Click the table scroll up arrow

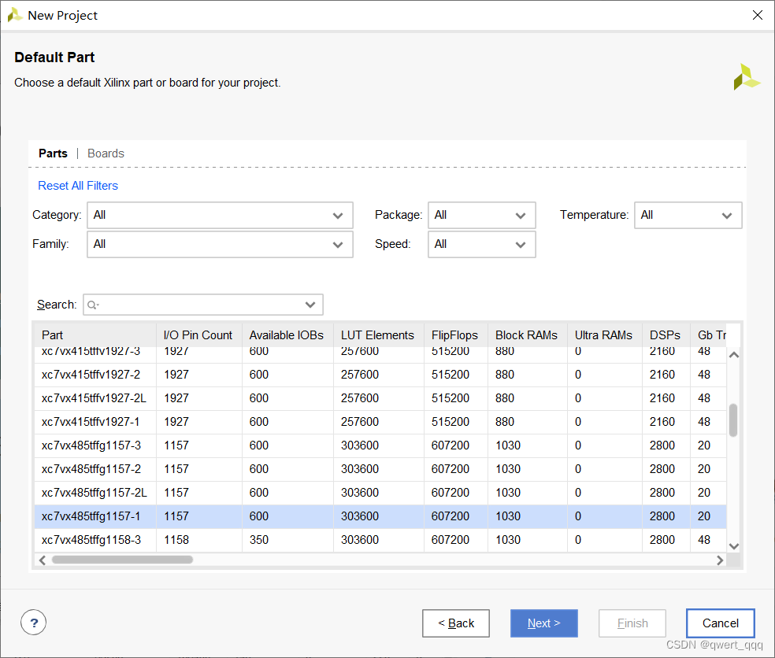734,355
